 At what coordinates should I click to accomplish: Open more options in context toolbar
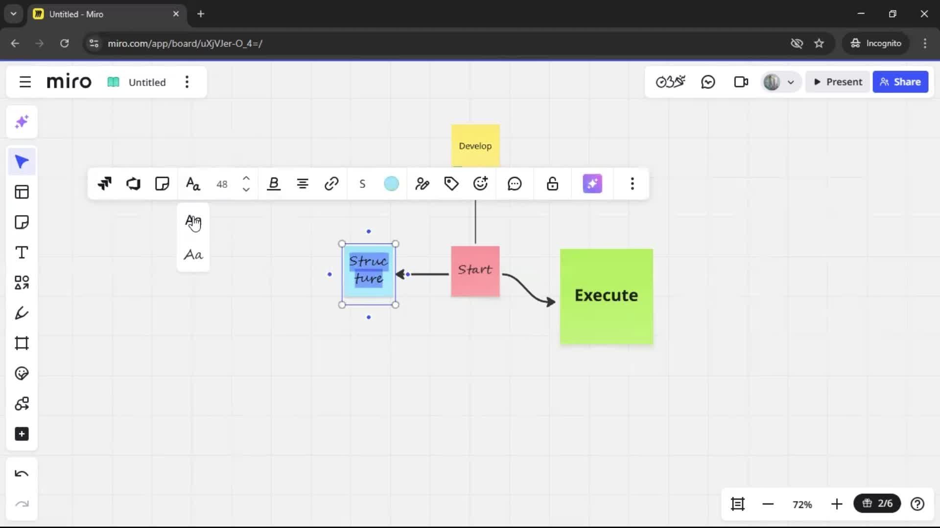tap(632, 184)
